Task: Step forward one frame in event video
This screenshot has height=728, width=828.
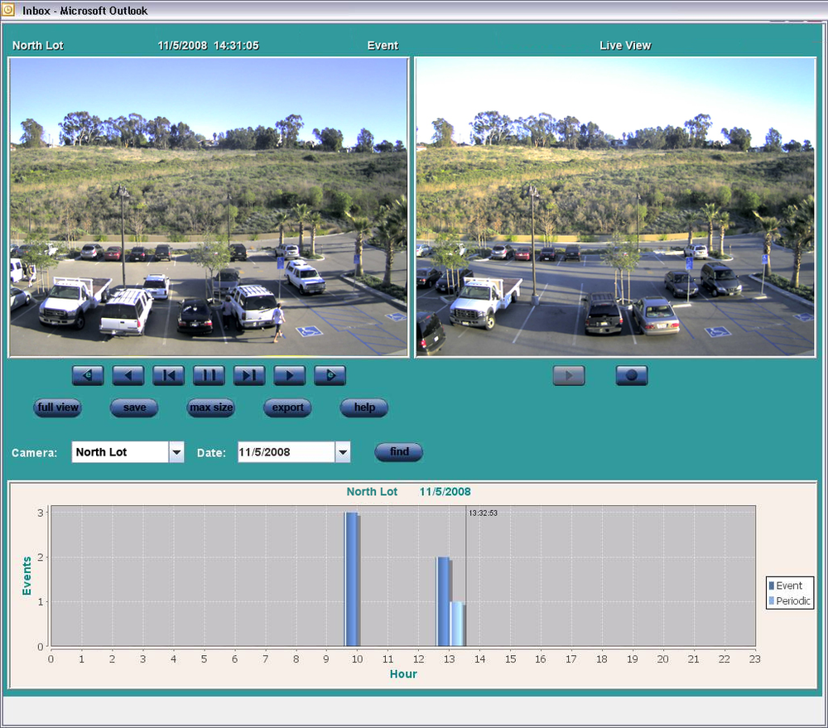Action: tap(249, 375)
